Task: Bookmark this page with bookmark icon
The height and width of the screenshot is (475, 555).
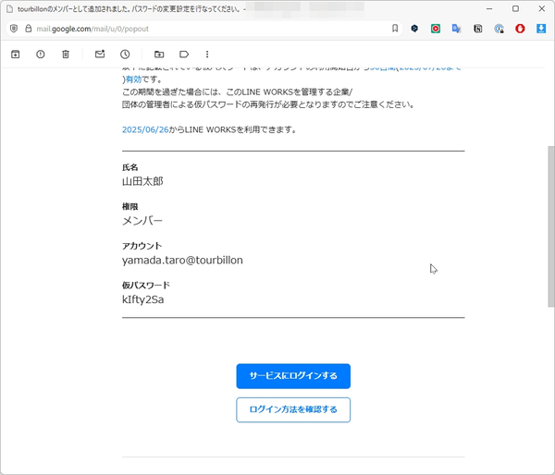Action: [x=395, y=29]
